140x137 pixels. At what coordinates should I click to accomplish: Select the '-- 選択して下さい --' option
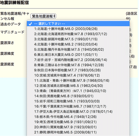tap(78, 24)
